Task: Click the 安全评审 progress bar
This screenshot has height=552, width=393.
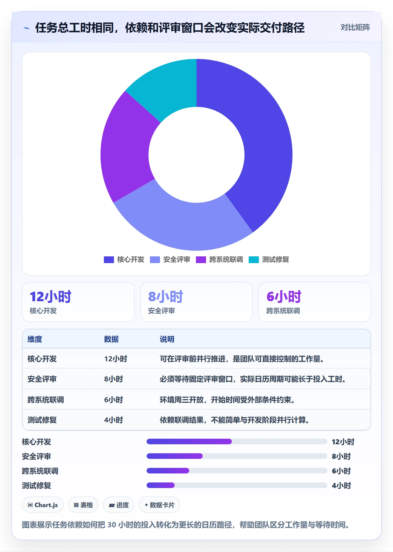Action: (x=237, y=456)
